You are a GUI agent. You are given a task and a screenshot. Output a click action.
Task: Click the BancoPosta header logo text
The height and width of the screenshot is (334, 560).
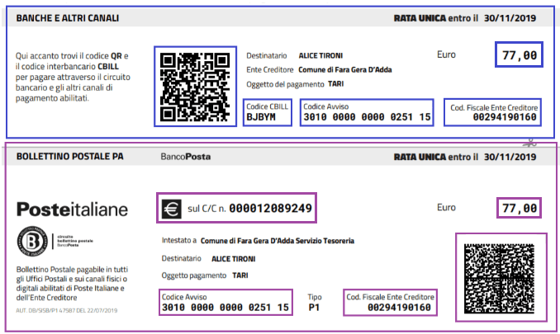tap(185, 157)
